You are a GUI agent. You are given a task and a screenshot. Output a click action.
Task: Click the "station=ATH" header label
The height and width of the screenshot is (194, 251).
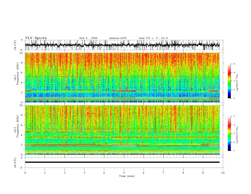[118, 38]
